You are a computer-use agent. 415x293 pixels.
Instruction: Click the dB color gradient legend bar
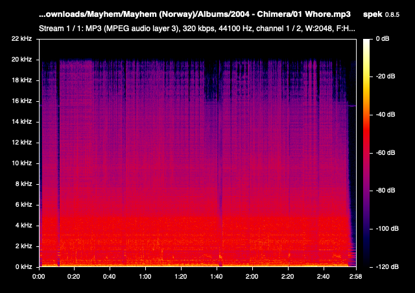pos(366,153)
